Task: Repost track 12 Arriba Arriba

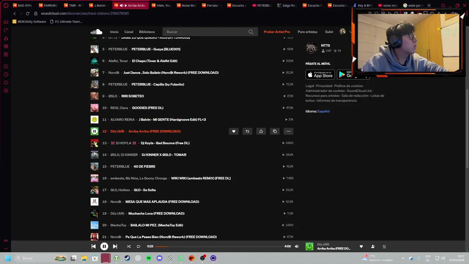Action: [x=247, y=131]
